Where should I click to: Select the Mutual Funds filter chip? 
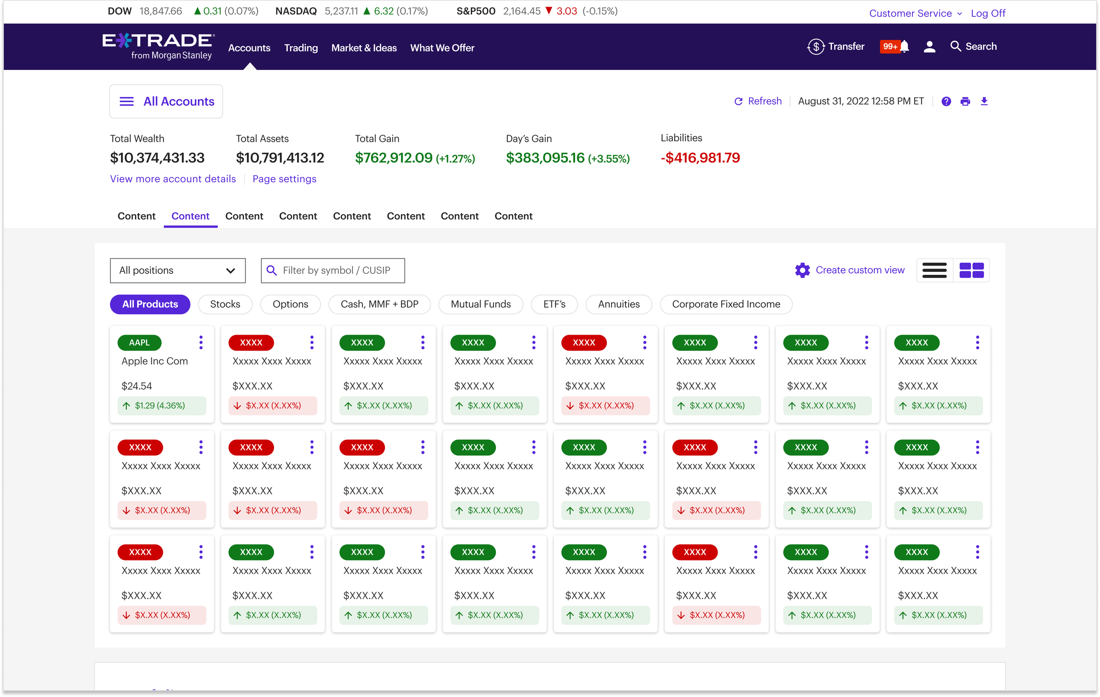(480, 304)
